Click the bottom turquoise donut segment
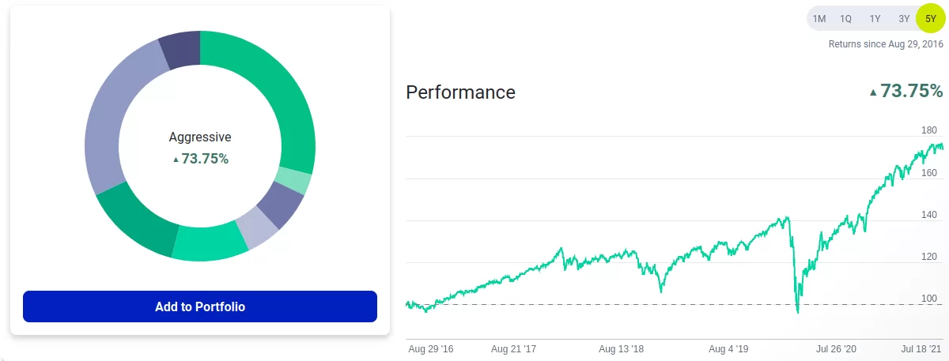Screen dimensions: 949x361 point(210,241)
